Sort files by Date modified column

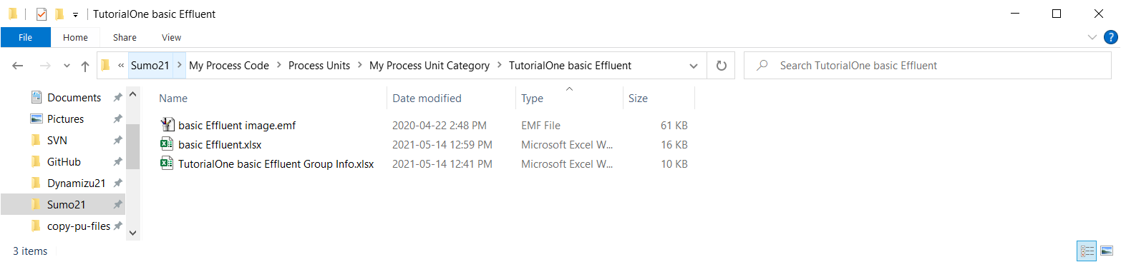click(x=427, y=99)
